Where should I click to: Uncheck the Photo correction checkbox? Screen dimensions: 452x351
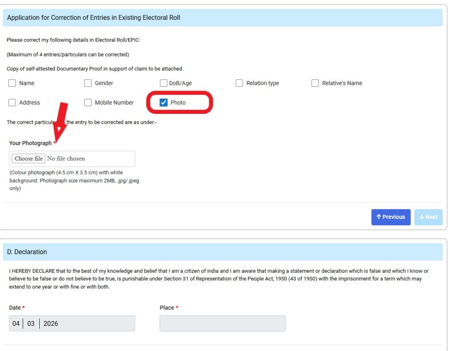tap(163, 102)
